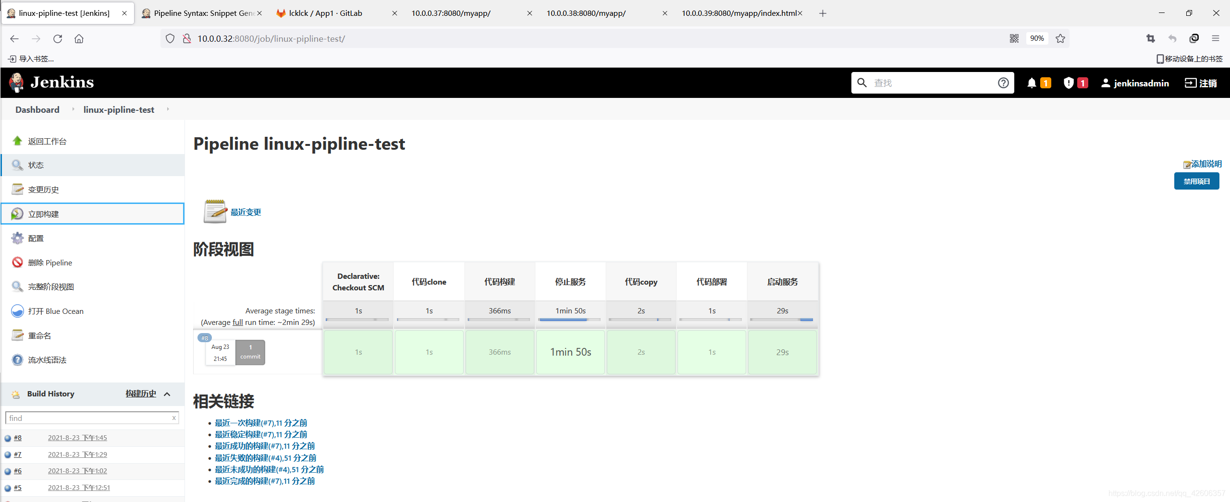Click the 代码构建 366ms stage cell
The height and width of the screenshot is (502, 1230).
[x=500, y=352]
